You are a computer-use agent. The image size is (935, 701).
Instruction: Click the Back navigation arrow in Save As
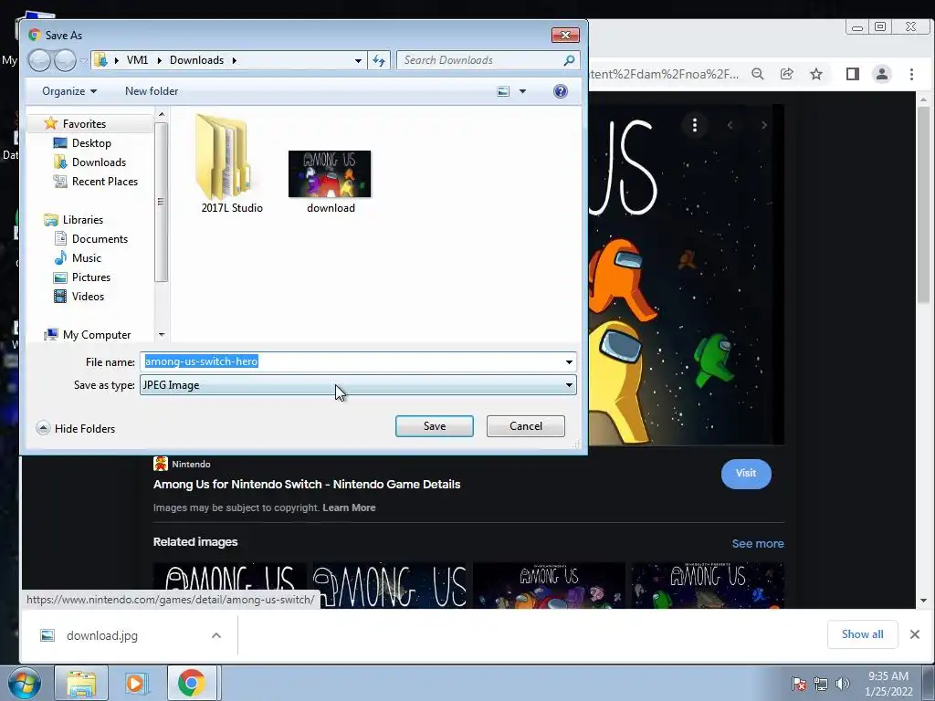click(x=39, y=60)
